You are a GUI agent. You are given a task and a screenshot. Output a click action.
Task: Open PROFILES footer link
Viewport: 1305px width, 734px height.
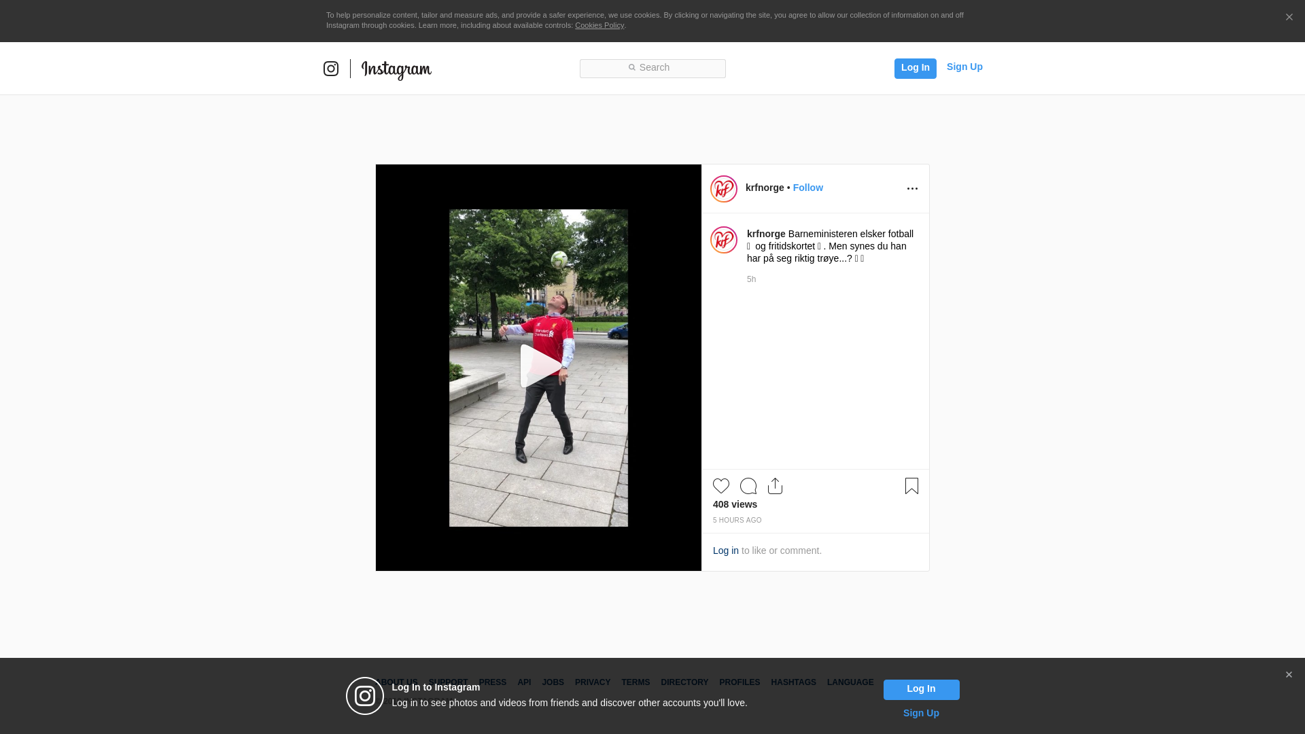click(x=739, y=682)
